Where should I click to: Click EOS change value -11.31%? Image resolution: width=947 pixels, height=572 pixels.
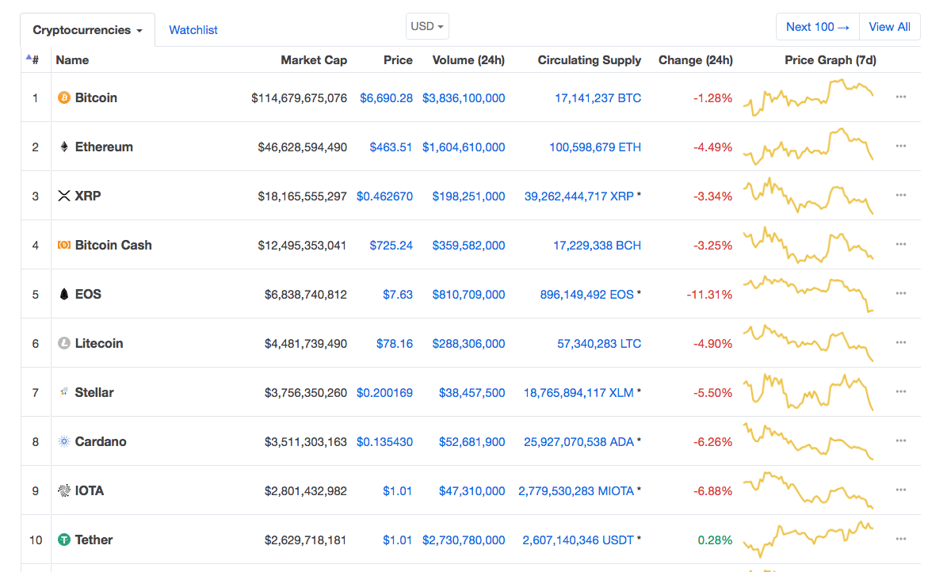[x=709, y=295]
